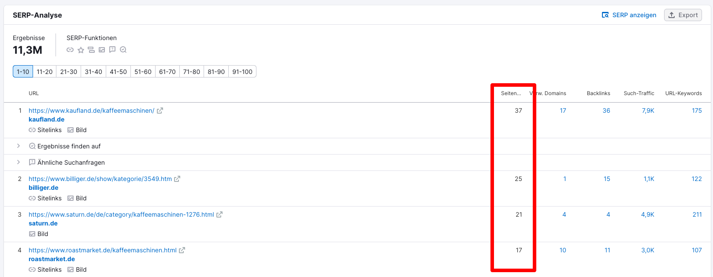
Task: Click the magnifier-check icon under SERP-Funktionen
Action: [123, 50]
